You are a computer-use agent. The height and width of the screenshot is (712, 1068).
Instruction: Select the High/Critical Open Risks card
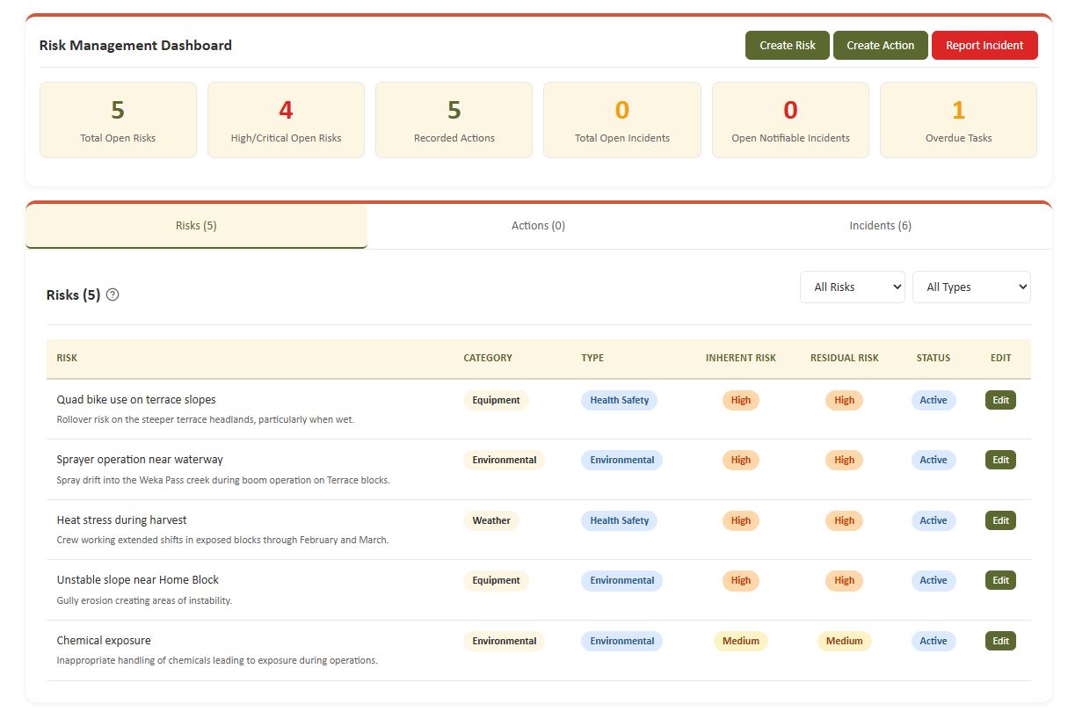pos(286,120)
